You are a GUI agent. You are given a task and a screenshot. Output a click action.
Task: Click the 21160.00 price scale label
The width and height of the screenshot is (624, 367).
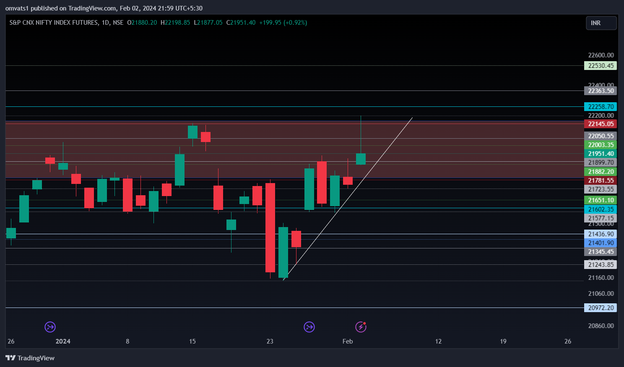click(x=601, y=278)
